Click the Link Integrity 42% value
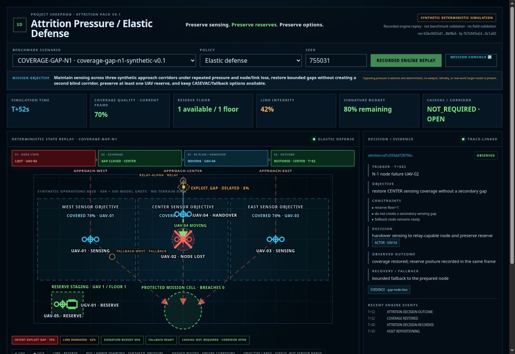The height and width of the screenshot is (354, 515). coord(267,109)
